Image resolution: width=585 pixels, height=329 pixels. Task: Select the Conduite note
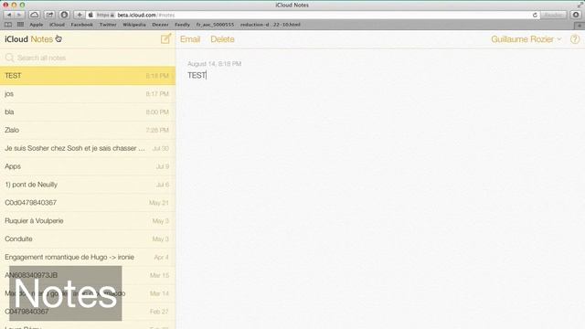[x=88, y=239]
